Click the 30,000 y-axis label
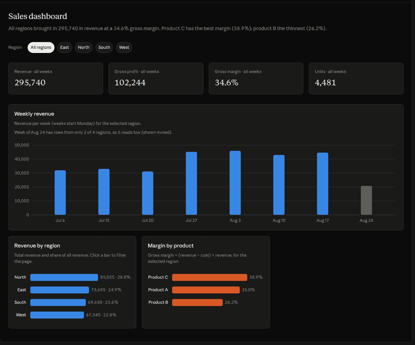This screenshot has width=415, height=345. pos(22,173)
